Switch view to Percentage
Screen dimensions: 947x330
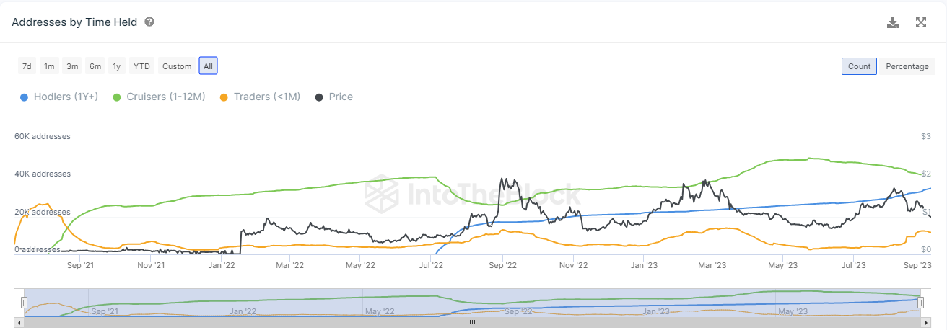[x=907, y=66]
